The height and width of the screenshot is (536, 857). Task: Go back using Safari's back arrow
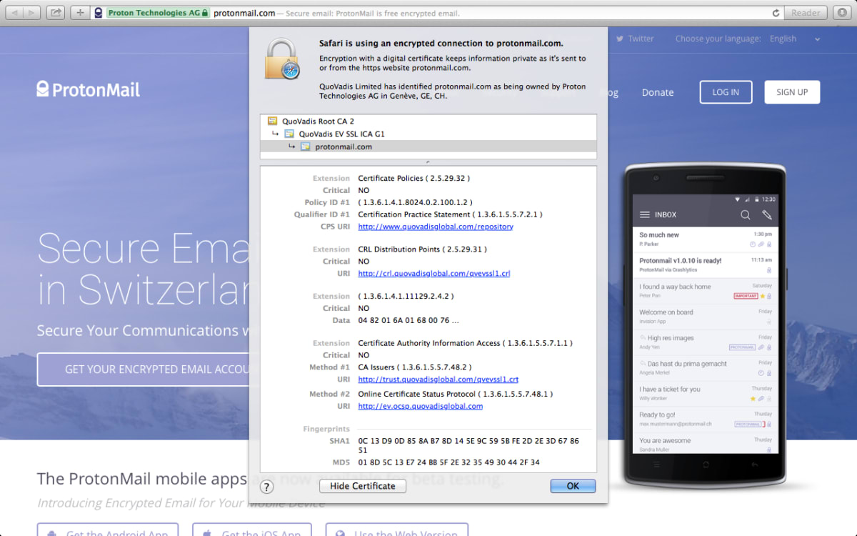pyautogui.click(x=15, y=13)
